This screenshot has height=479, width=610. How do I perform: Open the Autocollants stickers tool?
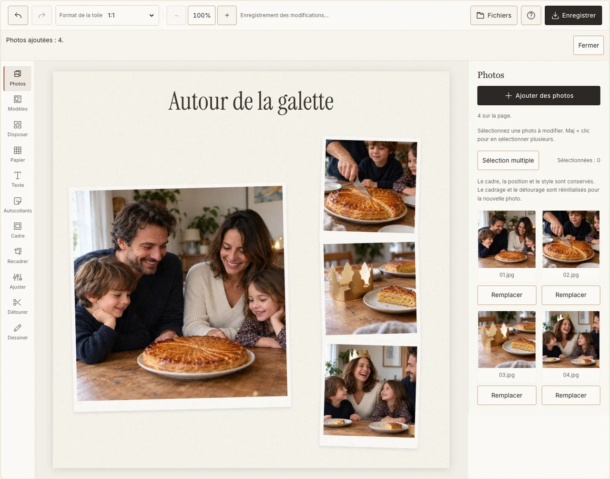(x=18, y=205)
